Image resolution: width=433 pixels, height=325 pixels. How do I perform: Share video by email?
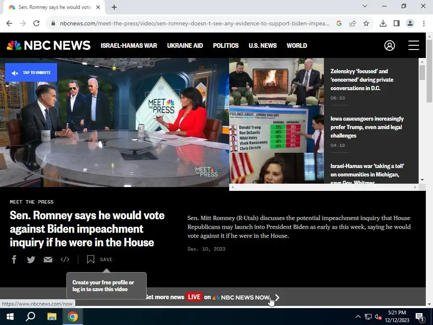click(x=48, y=259)
